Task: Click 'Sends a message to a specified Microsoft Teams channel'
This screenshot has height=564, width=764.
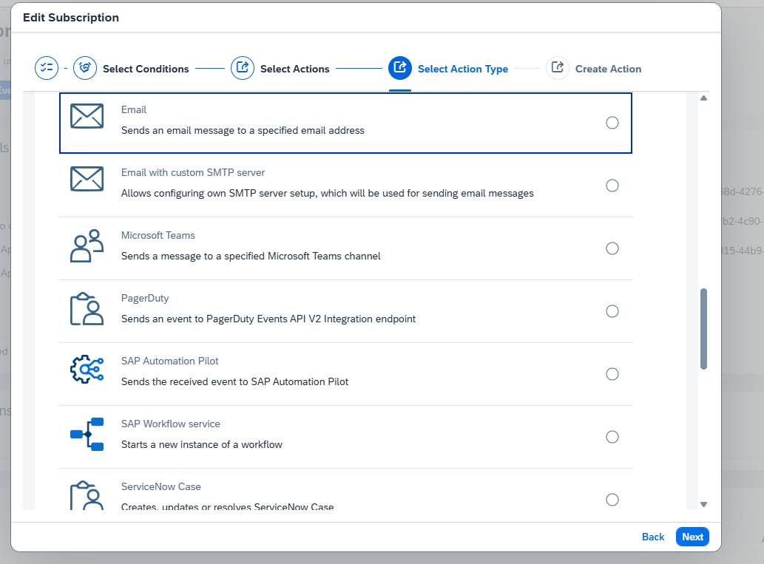Action: 251,256
